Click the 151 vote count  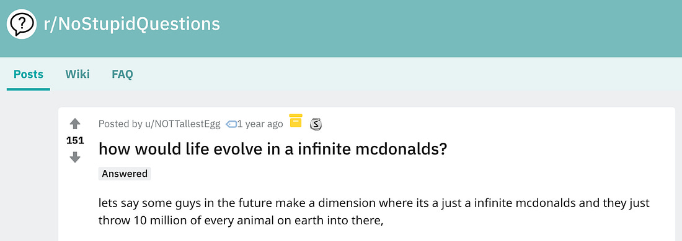(75, 140)
